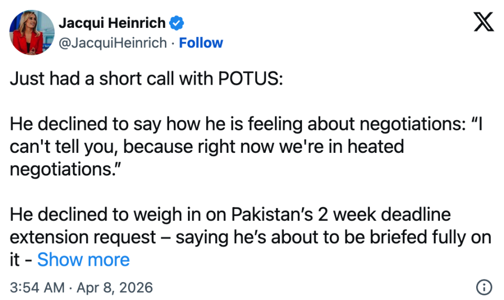Click the X logo icon

point(483,22)
